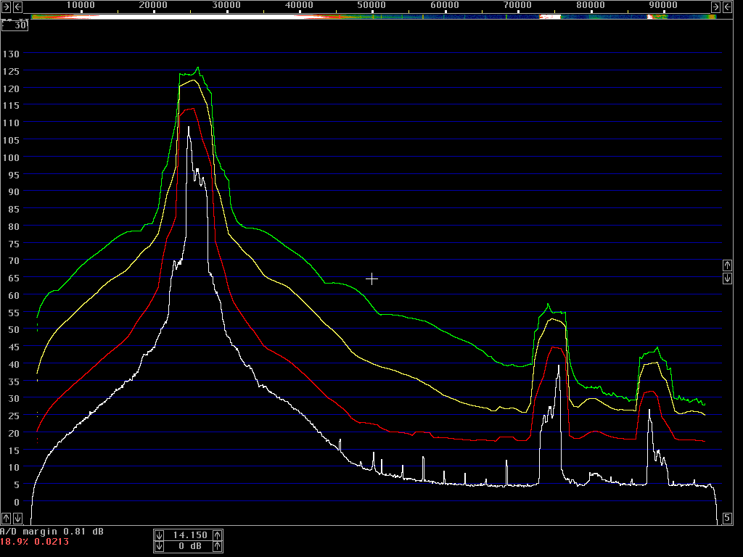
Task: Click the A/D margin 0.81 dB readout
Action: coord(52,532)
